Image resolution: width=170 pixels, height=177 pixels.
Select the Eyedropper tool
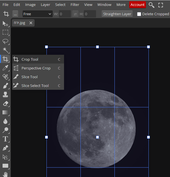[x=5, y=68]
